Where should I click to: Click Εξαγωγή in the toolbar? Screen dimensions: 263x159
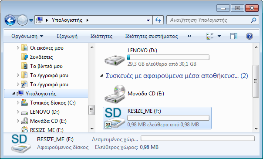pos(67,36)
